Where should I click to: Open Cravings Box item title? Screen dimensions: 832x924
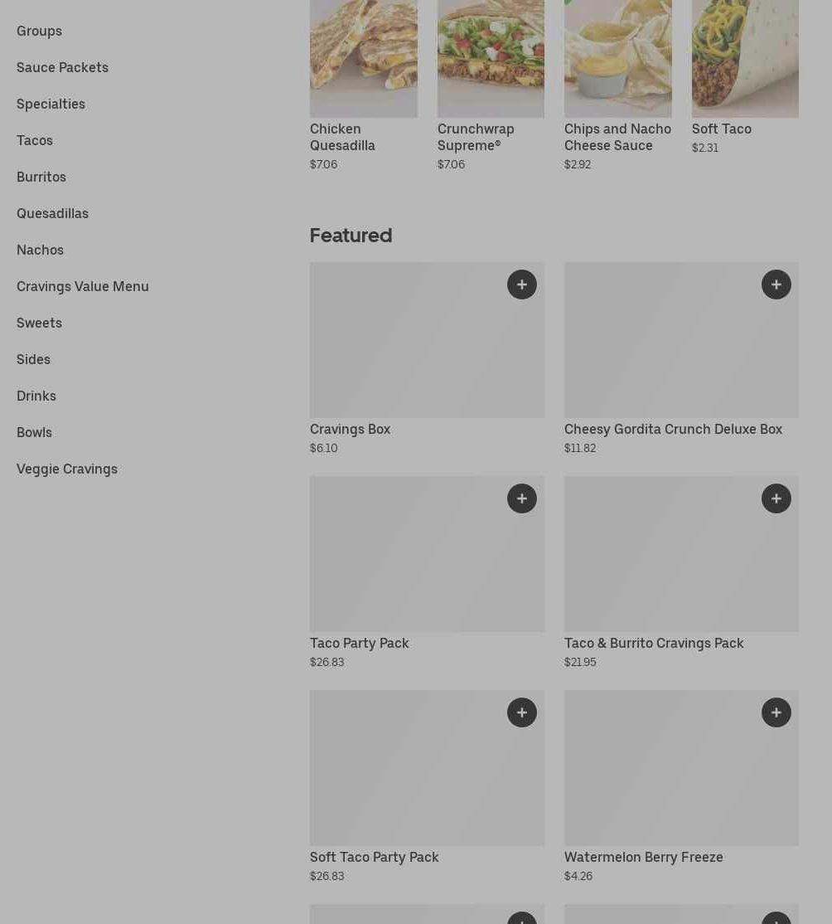click(x=351, y=429)
